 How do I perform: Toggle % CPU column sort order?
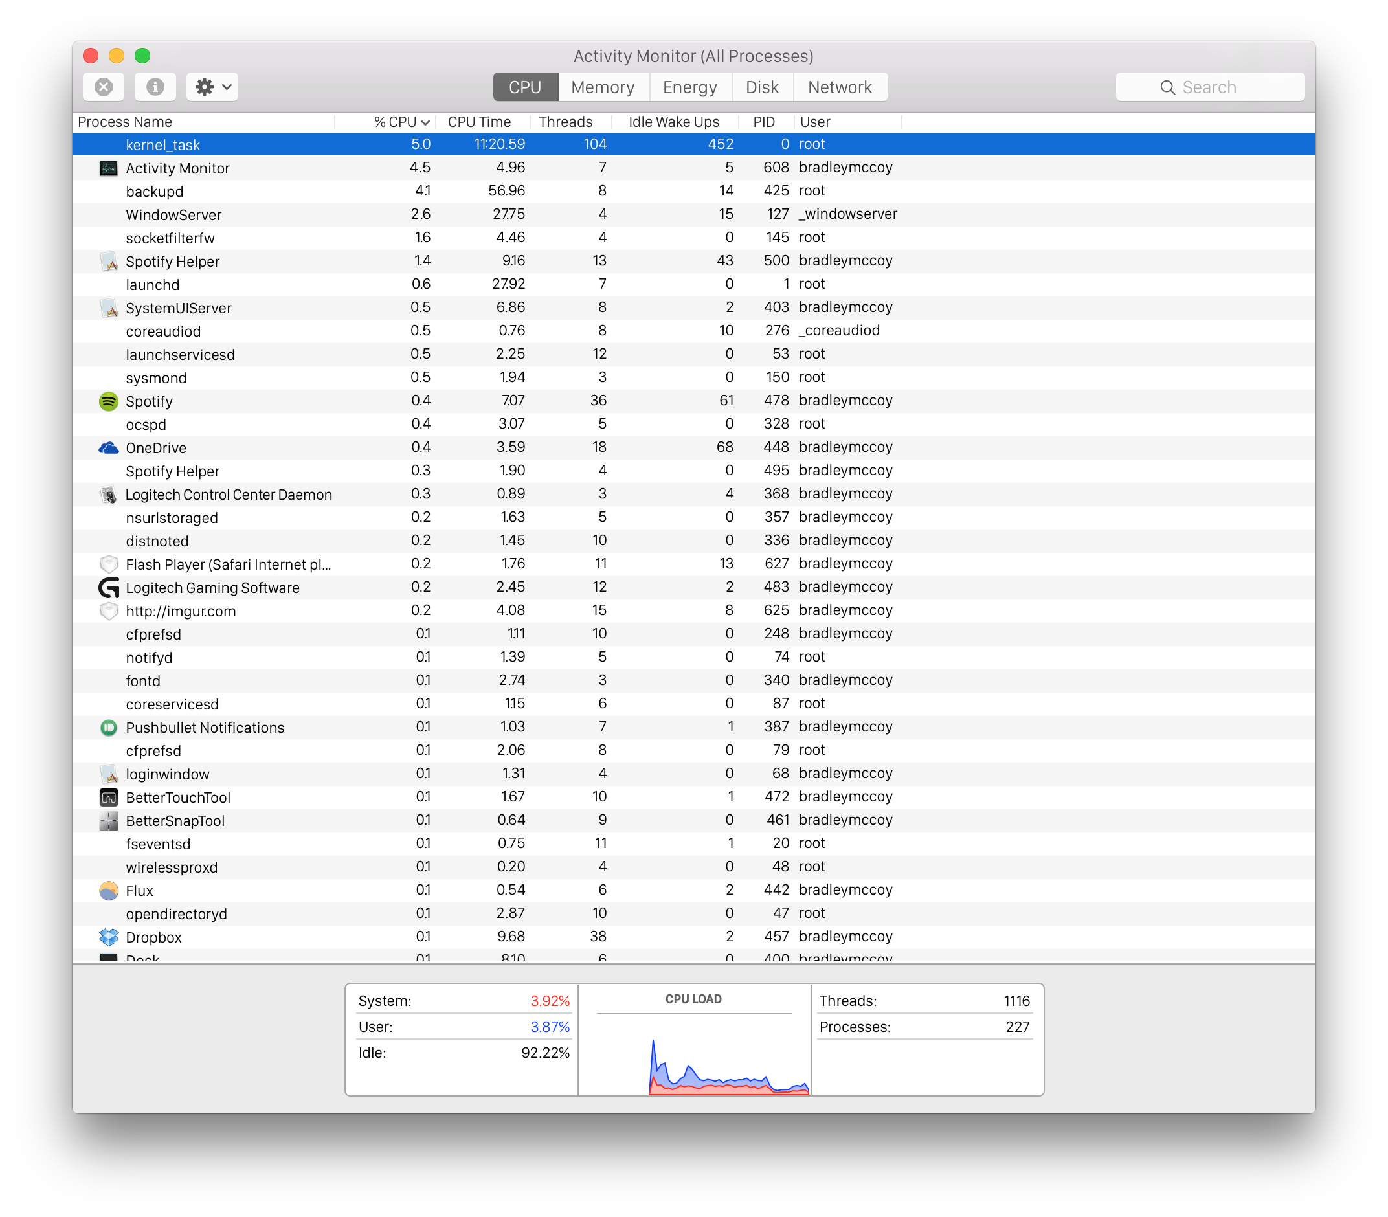click(x=401, y=122)
